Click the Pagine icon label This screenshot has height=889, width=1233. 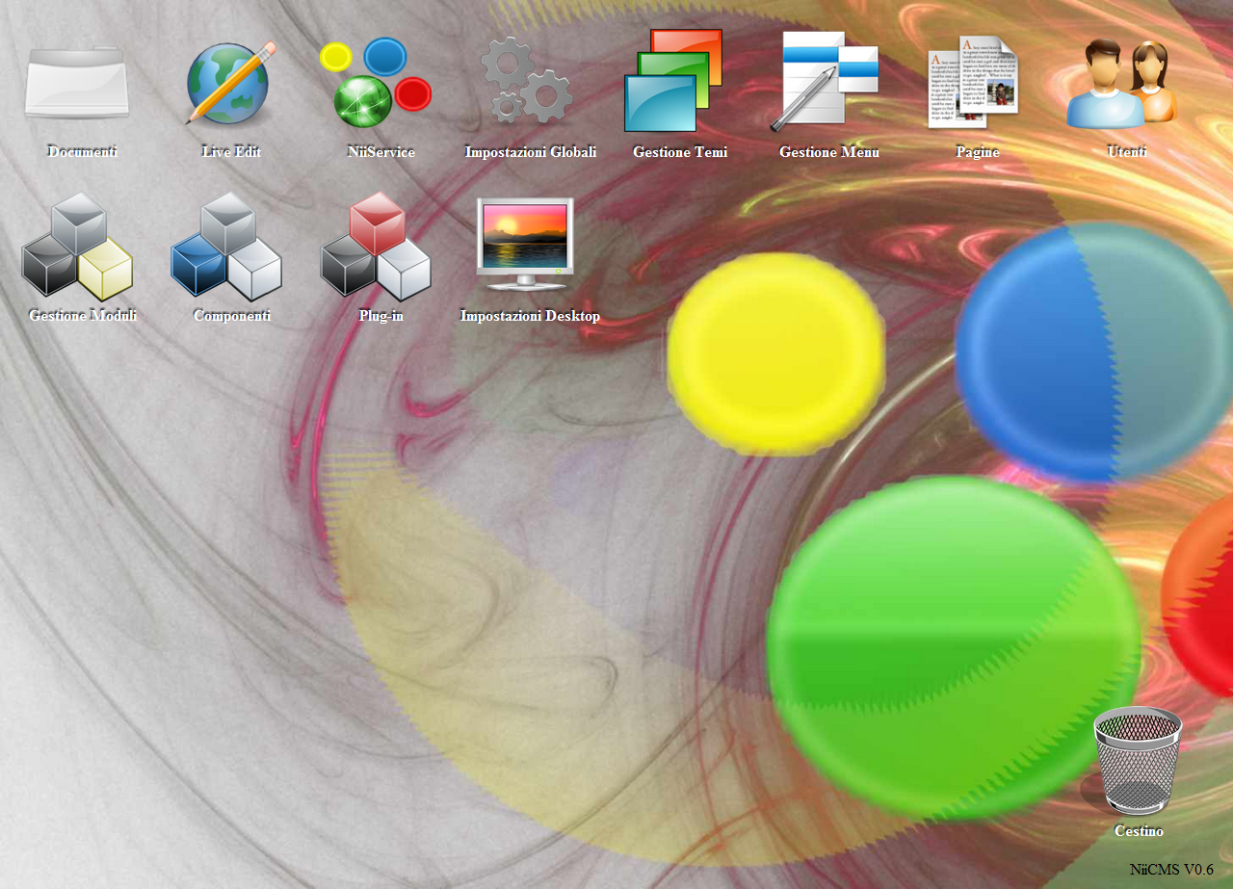[978, 151]
